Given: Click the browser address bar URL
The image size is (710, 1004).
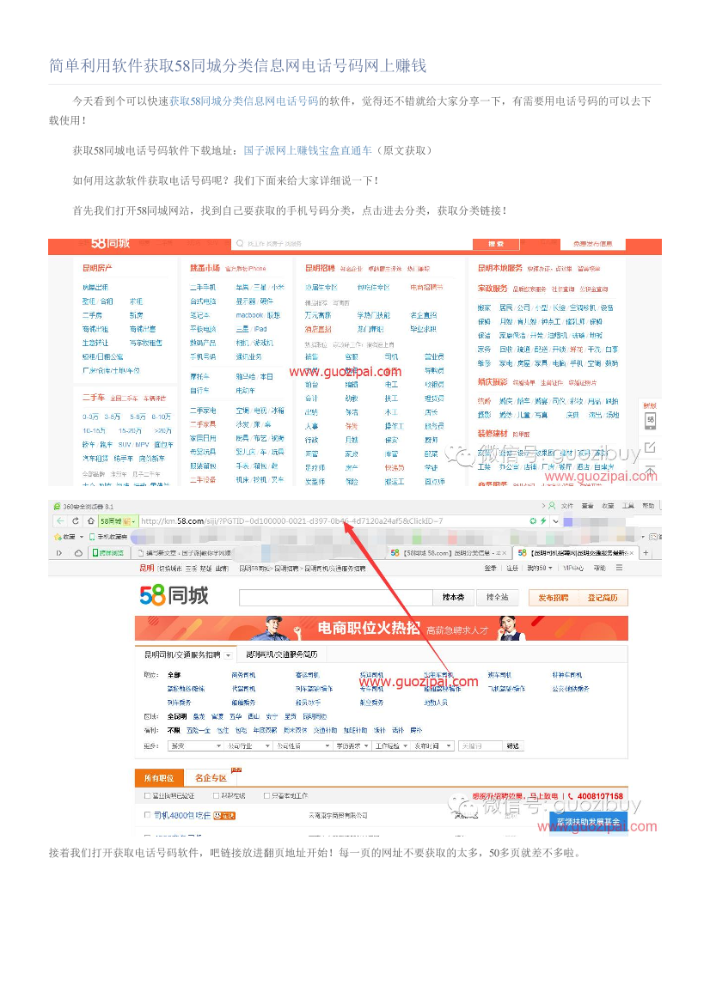Looking at the screenshot, I should (x=291, y=521).
